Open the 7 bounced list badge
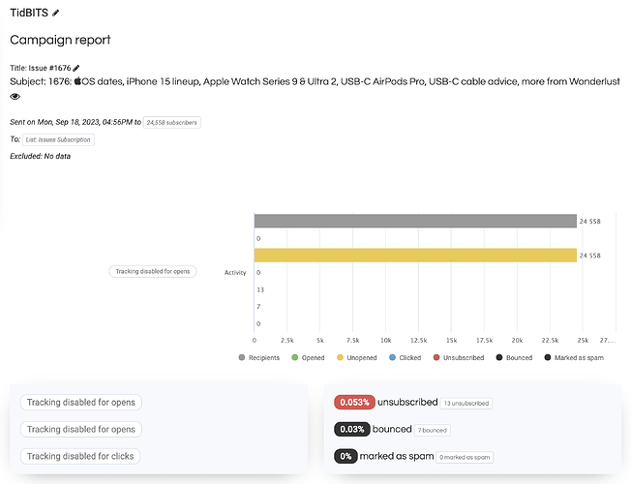631x484 pixels. coord(433,430)
